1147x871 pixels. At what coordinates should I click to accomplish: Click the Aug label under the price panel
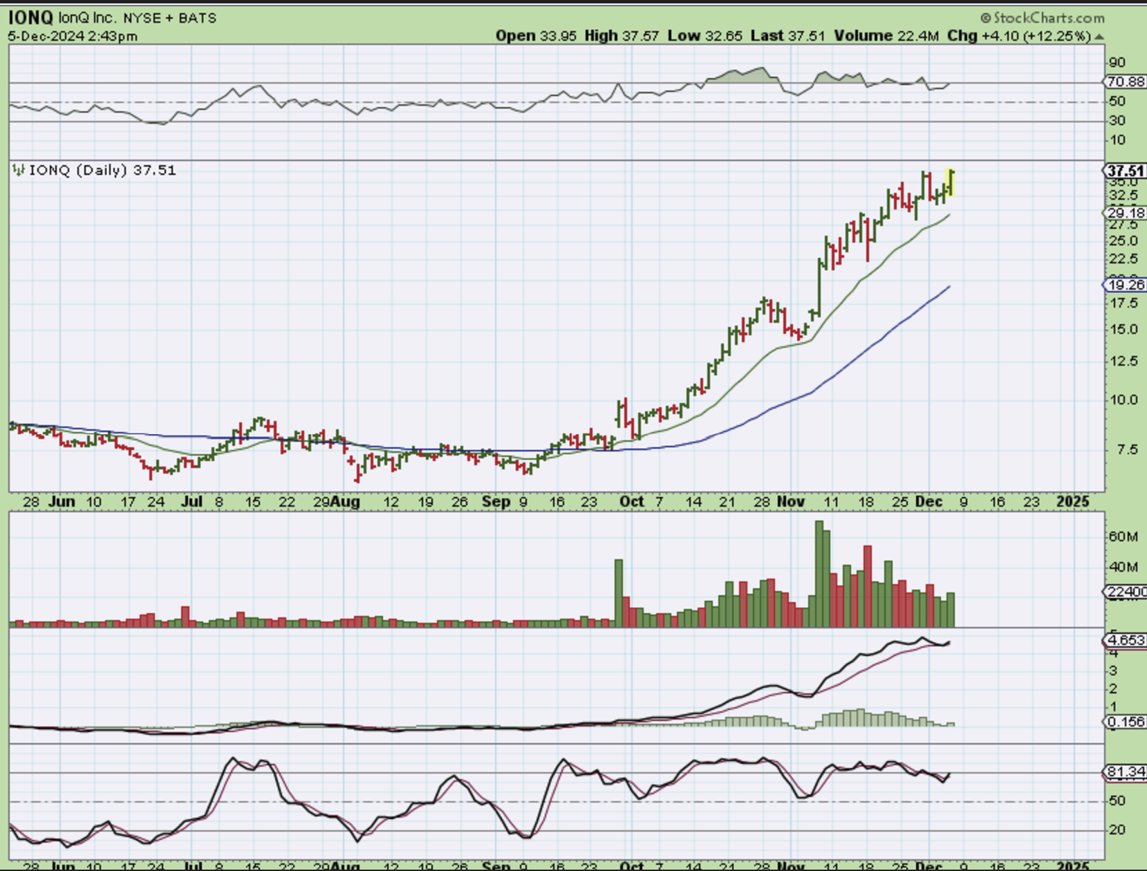(345, 502)
